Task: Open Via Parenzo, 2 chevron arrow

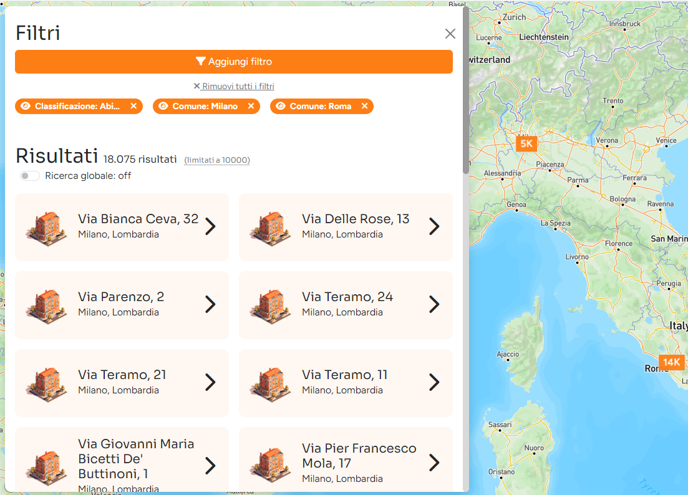Action: 210,305
